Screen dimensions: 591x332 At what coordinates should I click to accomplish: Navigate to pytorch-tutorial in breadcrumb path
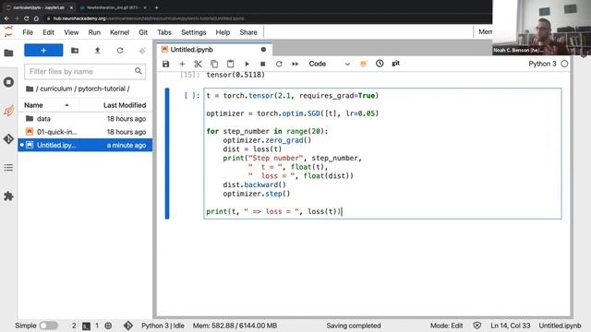(102, 89)
